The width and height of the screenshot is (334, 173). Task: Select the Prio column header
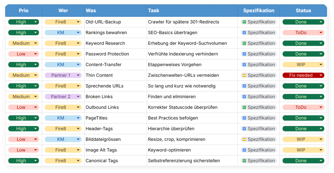24,11
